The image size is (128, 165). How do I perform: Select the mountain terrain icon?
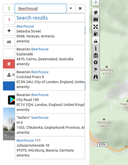click(96, 41)
